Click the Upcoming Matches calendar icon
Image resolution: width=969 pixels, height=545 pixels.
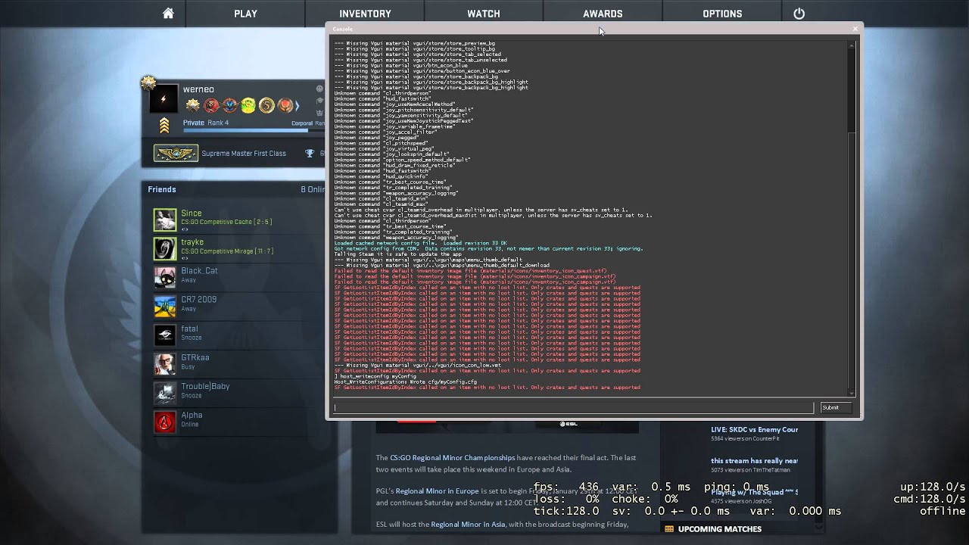click(x=668, y=529)
